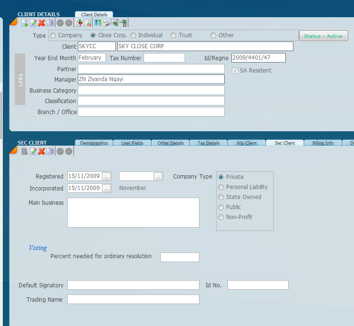Open the Incorporated date picker button
Viewport: 354px width, 326px height.
106,188
